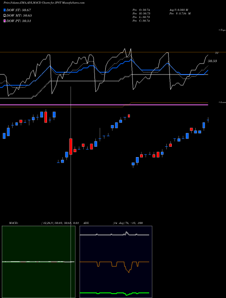The height and width of the screenshot is (298, 226).
Task: Click the blue DOW ST legend swatch
Action: click(5, 10)
